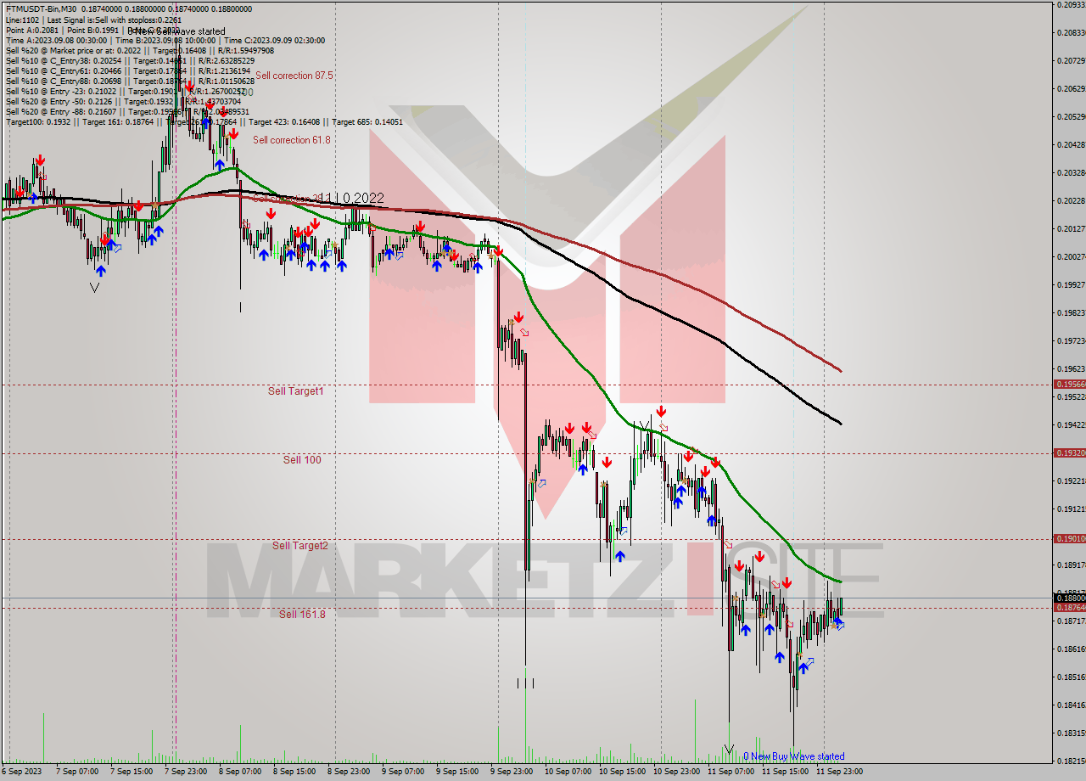
Task: Click the red 0.19566 price tag
Action: (1068, 385)
